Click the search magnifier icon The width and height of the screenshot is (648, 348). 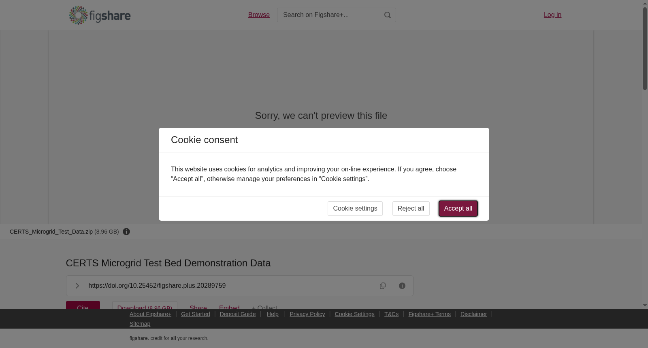388,15
